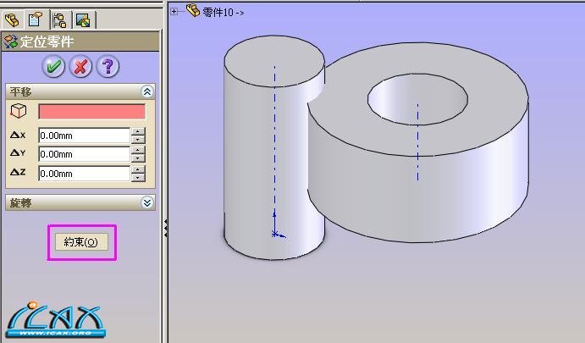This screenshot has width=585, height=343.
Task: Expand the 旋轉 section
Action: coord(147,202)
